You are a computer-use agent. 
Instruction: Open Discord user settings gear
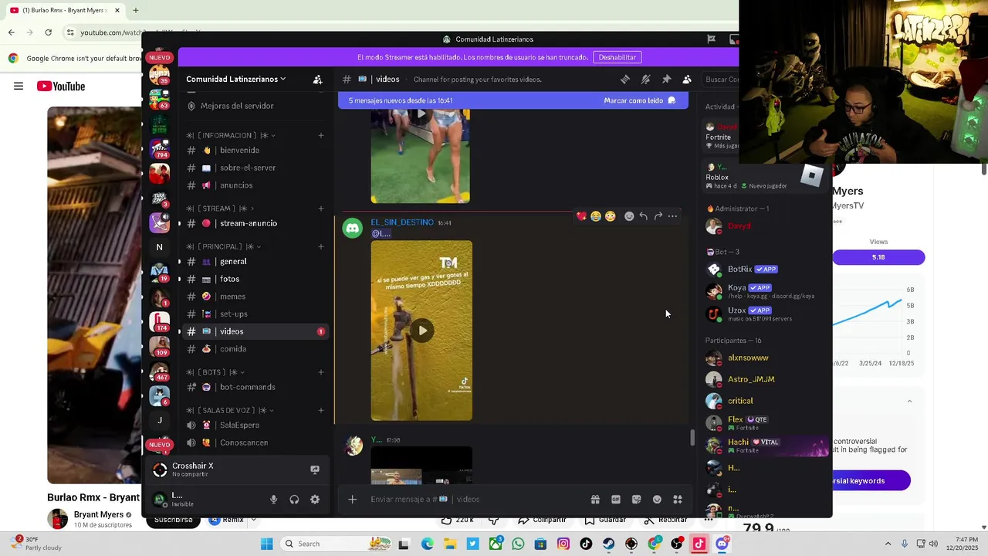(315, 500)
